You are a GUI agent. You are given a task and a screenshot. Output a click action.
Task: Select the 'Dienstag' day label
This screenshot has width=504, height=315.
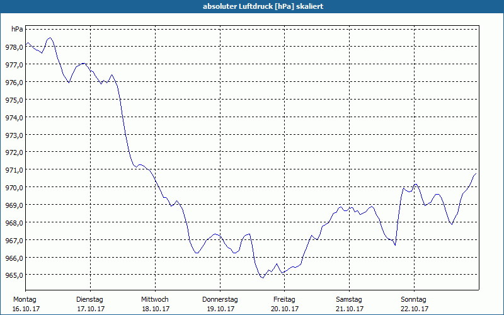[x=89, y=300]
